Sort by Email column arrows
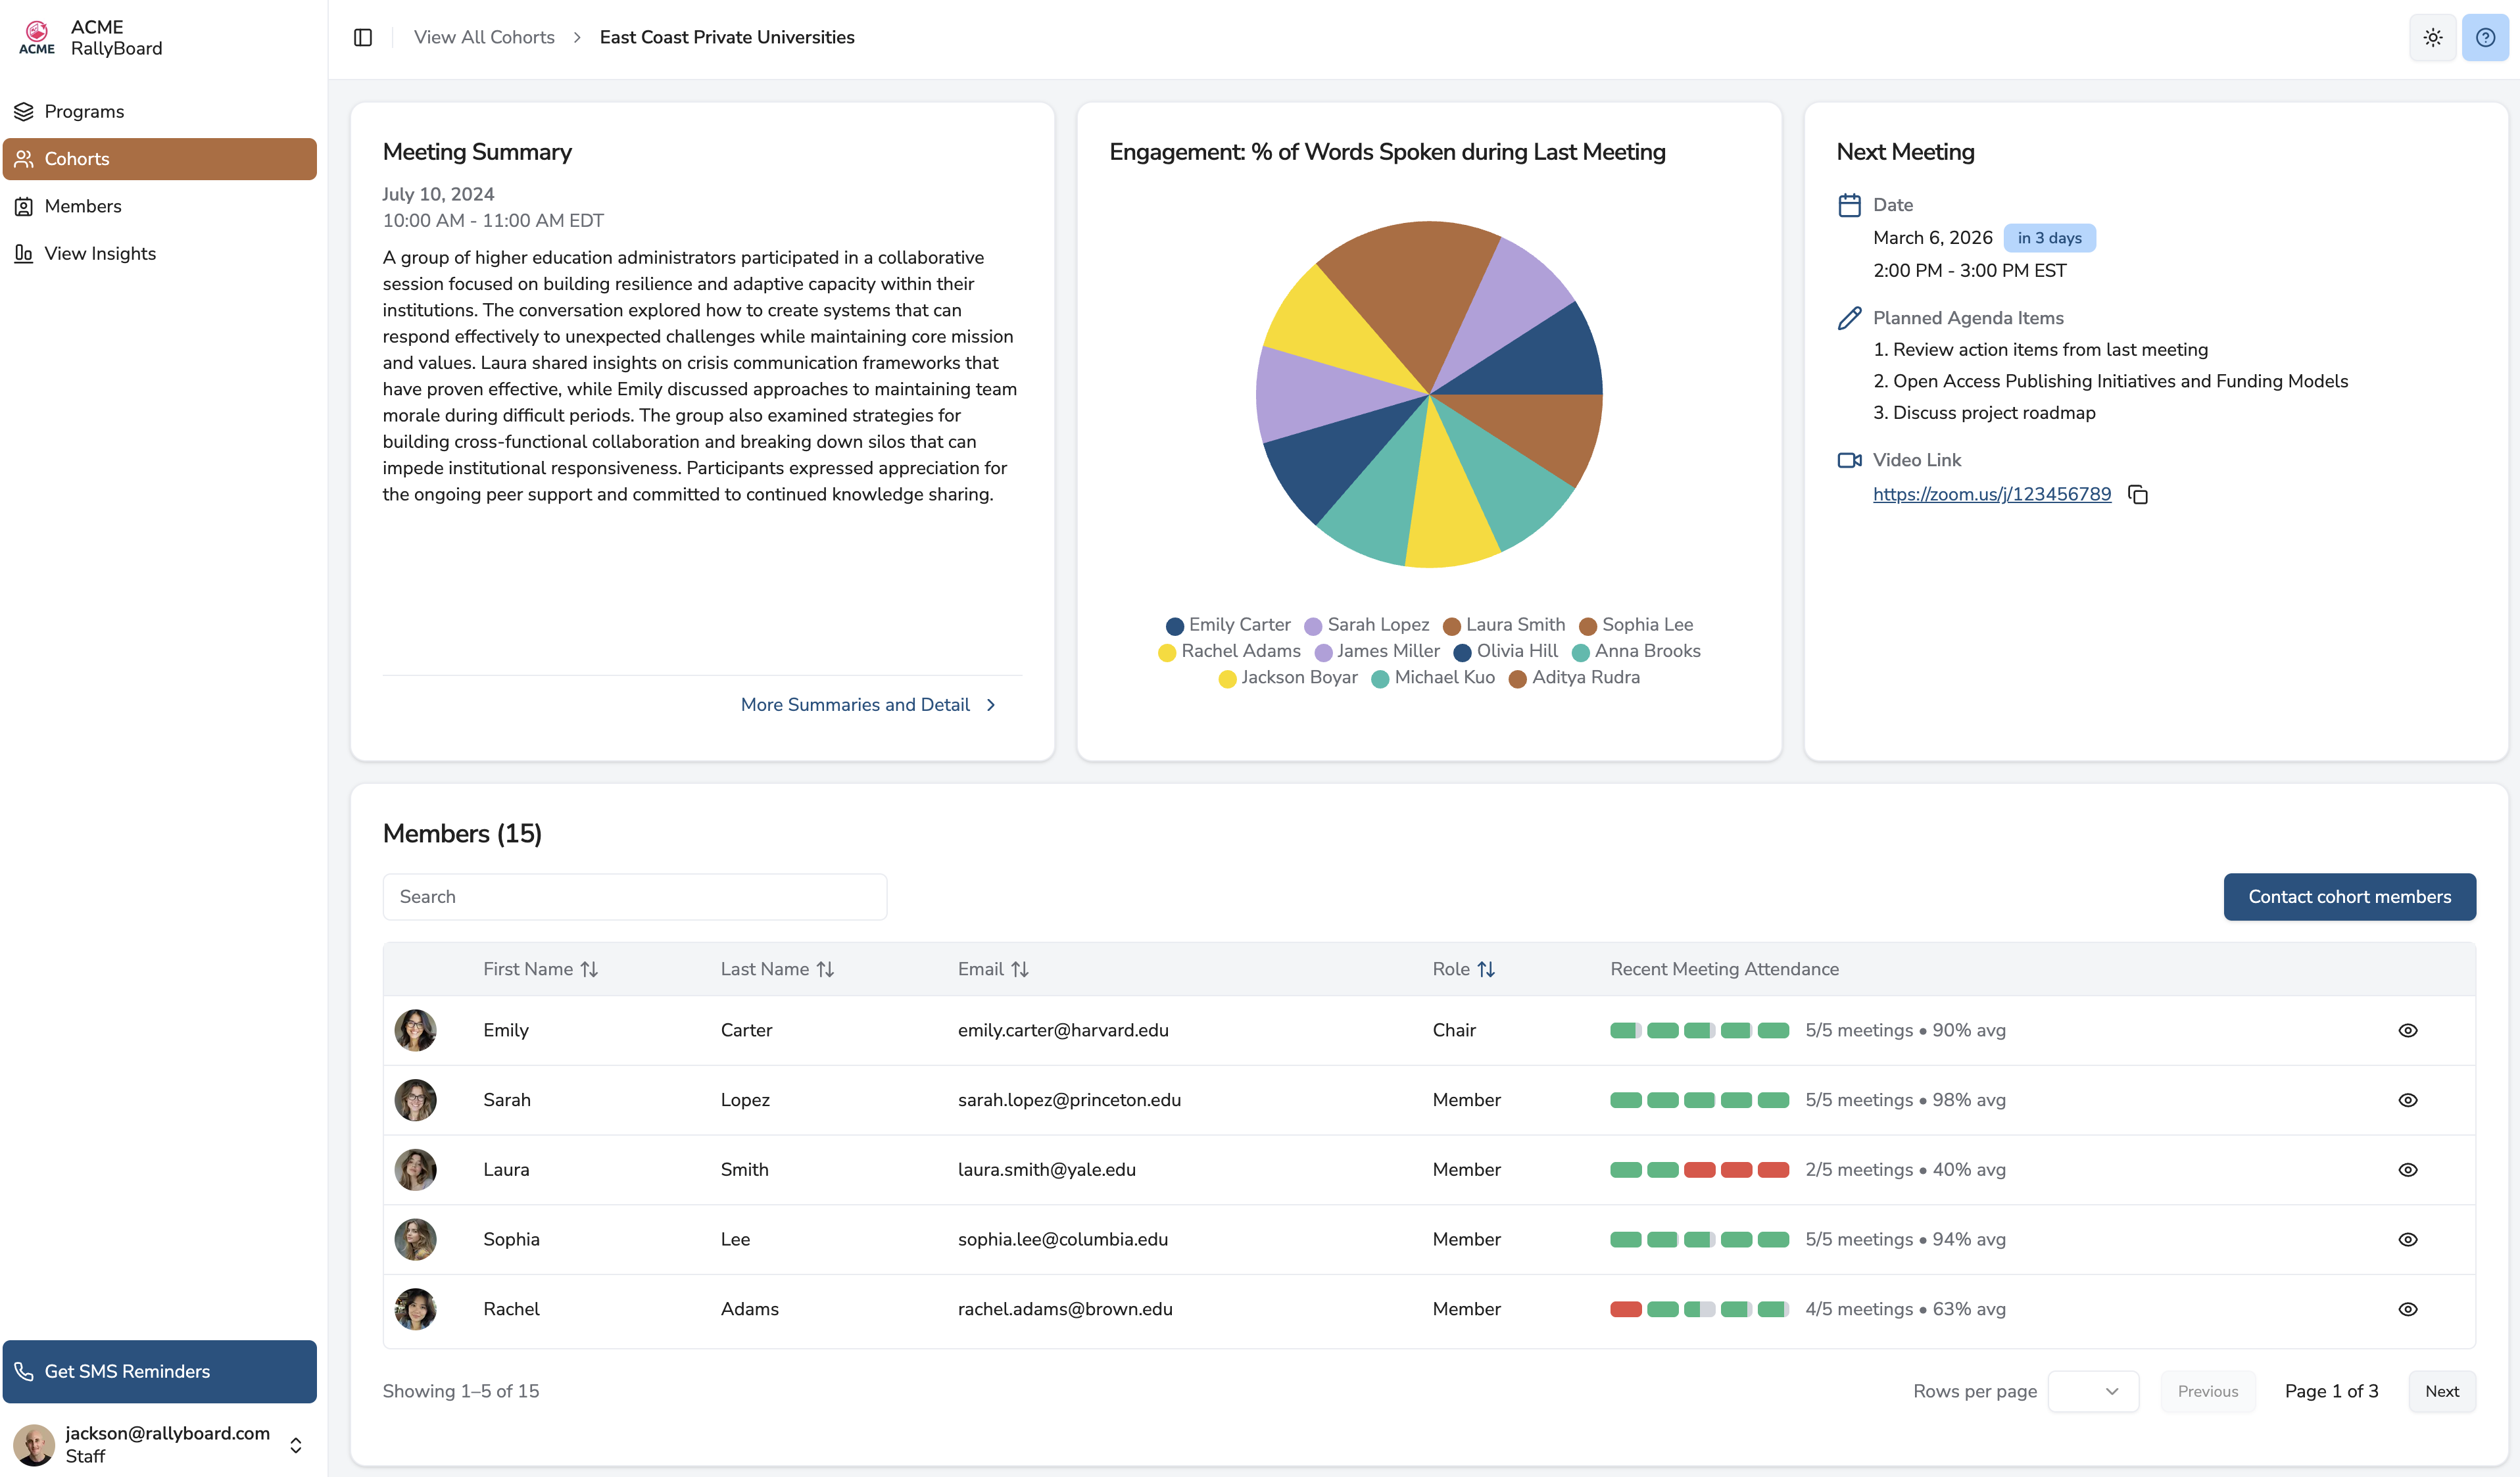Viewport: 2520px width, 1477px height. [x=1020, y=969]
